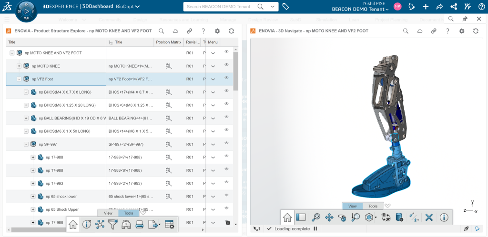The height and width of the screenshot is (237, 488).
Task: Open the NP user profile avatar
Action: click(x=397, y=7)
